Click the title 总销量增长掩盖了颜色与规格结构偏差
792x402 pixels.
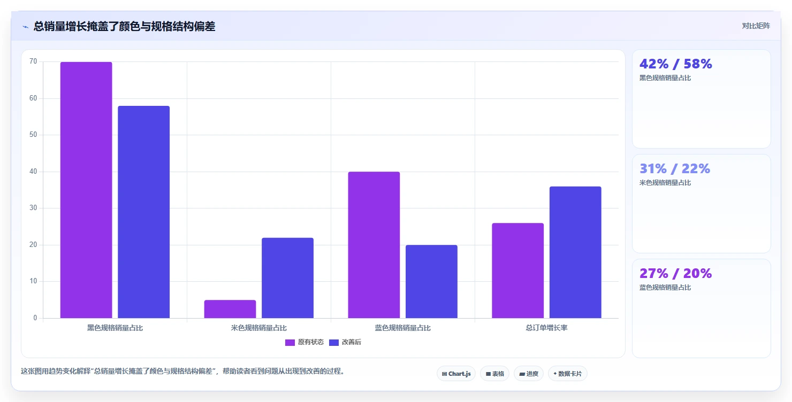[x=124, y=27]
